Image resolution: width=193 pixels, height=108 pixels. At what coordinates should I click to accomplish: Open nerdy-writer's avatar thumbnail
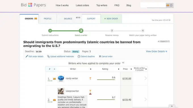tap(61, 79)
